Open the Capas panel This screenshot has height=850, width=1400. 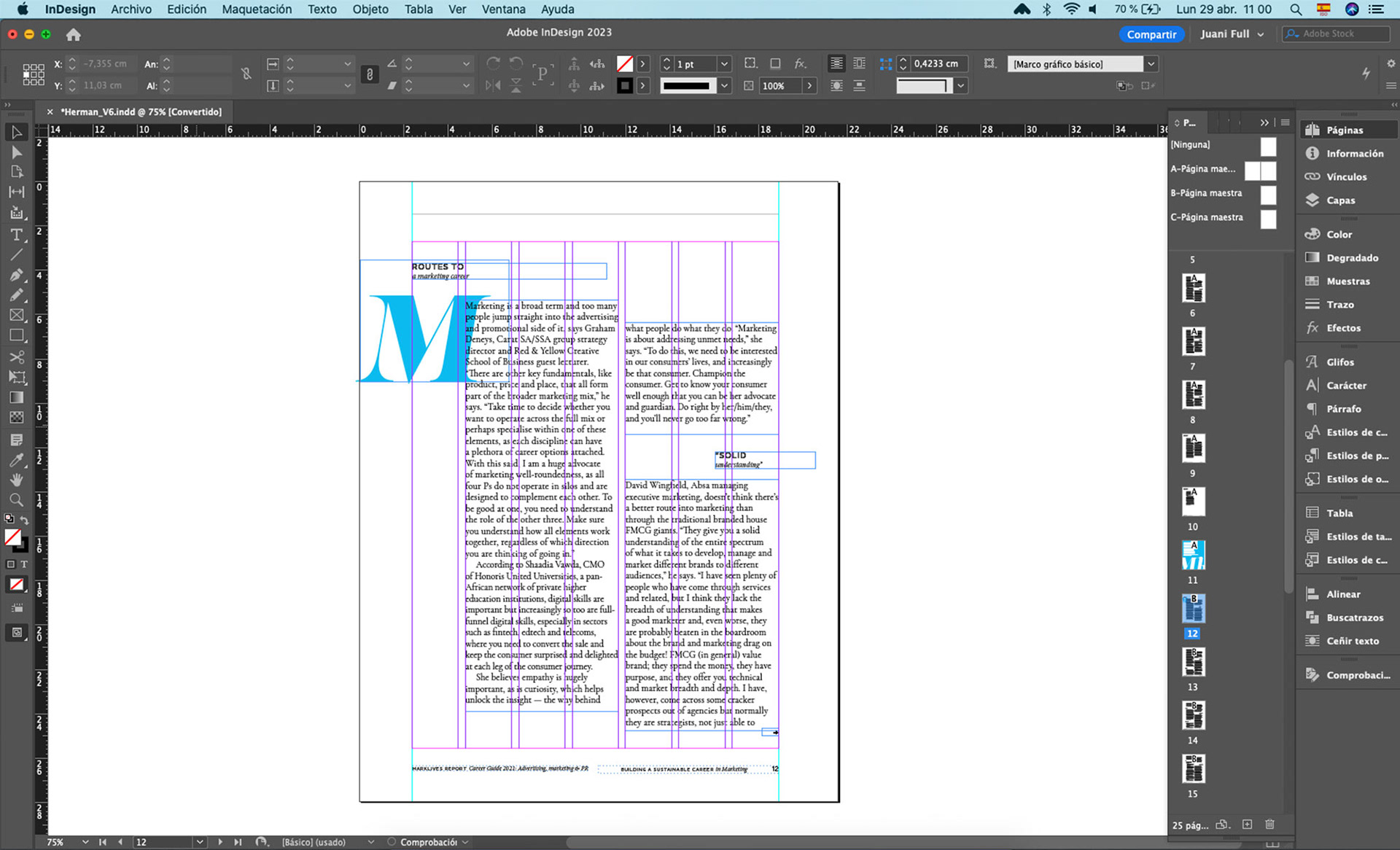(x=1340, y=200)
